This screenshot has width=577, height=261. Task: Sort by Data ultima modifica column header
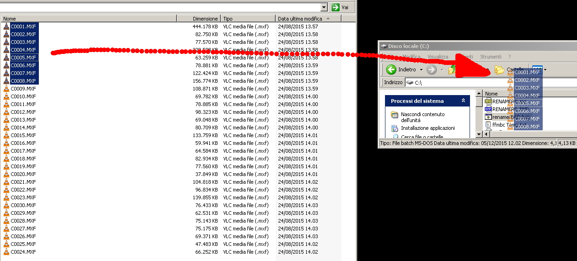(x=309, y=19)
